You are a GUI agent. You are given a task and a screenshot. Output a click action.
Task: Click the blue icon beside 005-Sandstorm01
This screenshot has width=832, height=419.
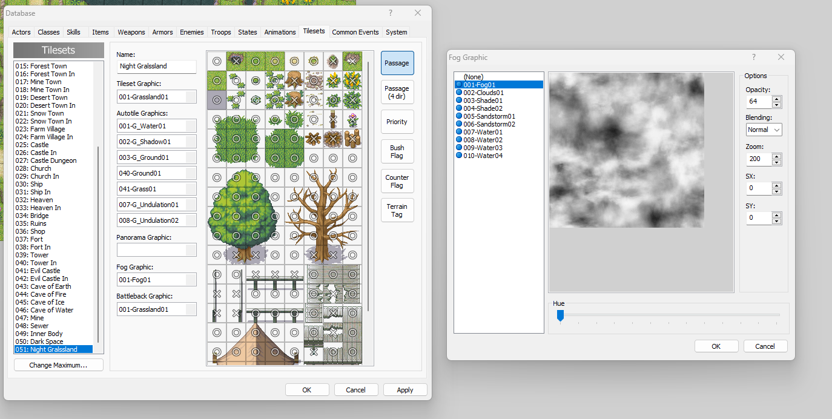(459, 116)
